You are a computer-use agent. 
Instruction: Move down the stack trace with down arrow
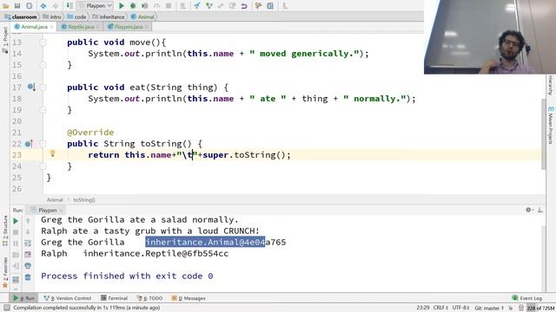28,232
